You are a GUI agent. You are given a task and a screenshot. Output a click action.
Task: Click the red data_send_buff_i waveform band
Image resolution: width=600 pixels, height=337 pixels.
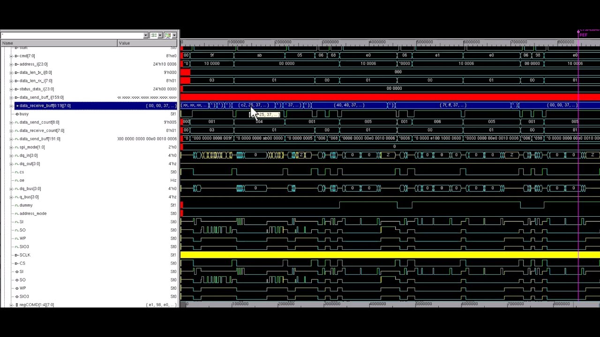click(390, 97)
